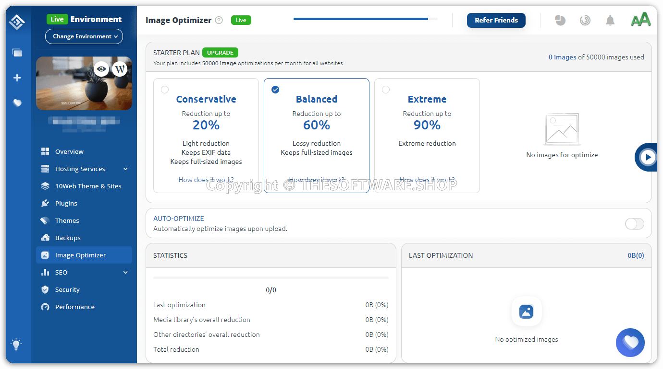Click the Last optimization statistics row
The width and height of the screenshot is (663, 369).
coord(271,305)
